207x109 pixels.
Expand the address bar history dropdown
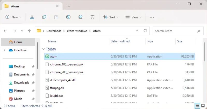137,31
